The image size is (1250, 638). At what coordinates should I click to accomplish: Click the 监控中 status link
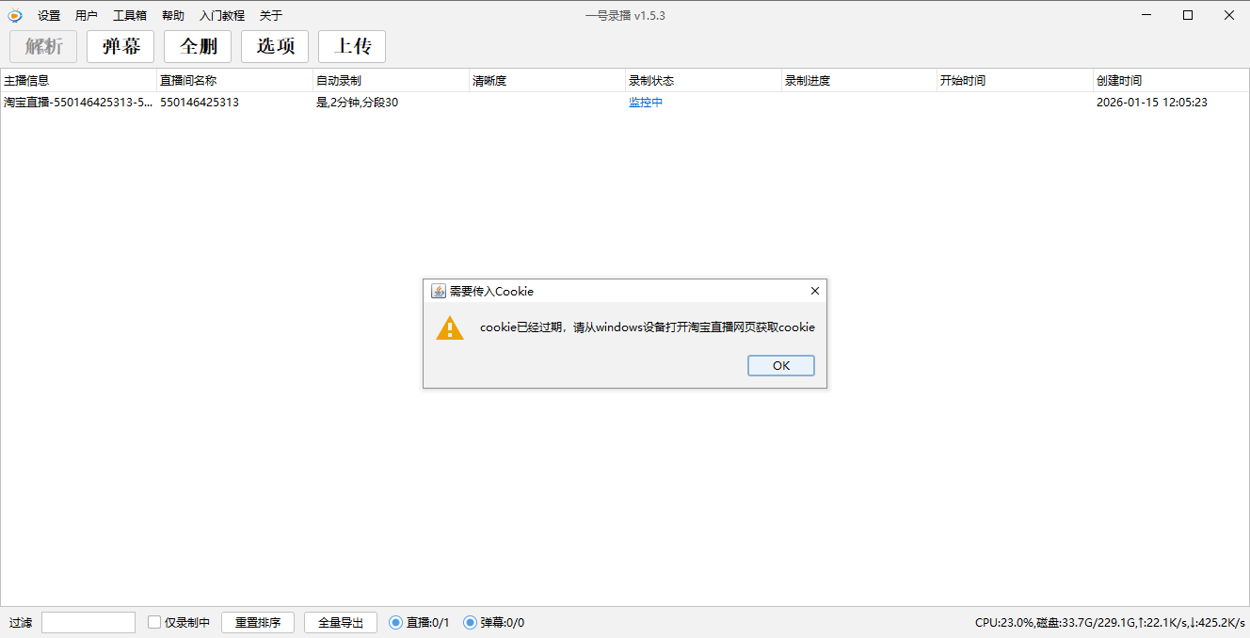(x=646, y=103)
